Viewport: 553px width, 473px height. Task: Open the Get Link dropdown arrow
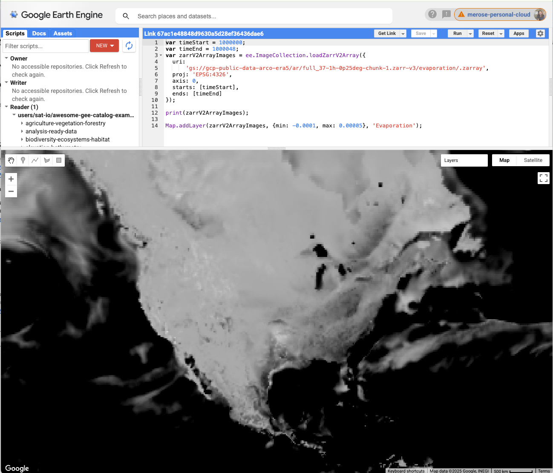[x=403, y=34]
